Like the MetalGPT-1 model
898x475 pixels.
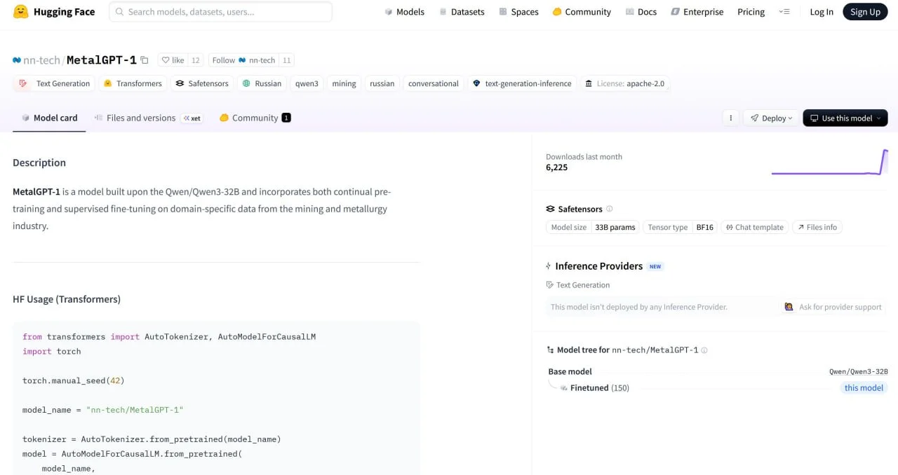tap(173, 60)
